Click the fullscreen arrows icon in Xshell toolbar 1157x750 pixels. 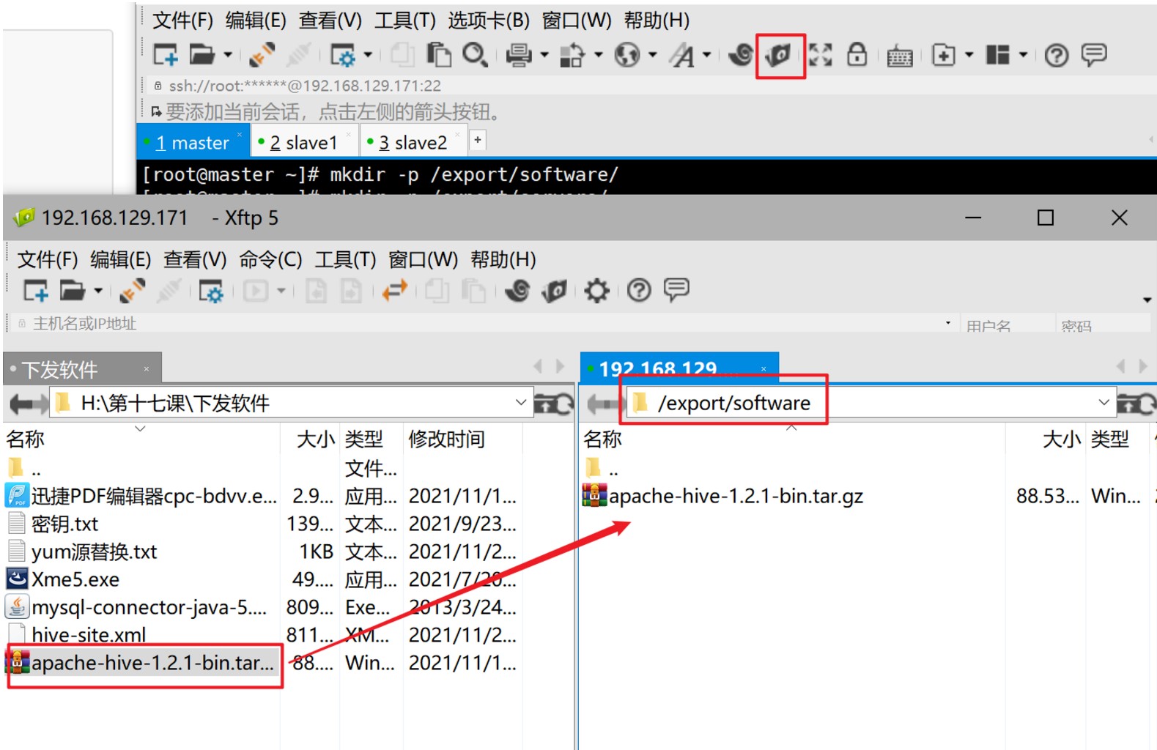point(820,55)
